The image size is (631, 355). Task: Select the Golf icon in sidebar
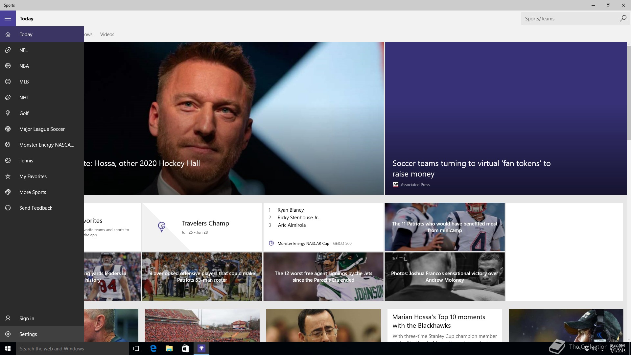[x=8, y=113]
